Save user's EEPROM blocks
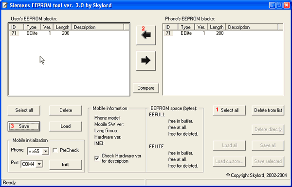292x187 pixels. point(24,126)
